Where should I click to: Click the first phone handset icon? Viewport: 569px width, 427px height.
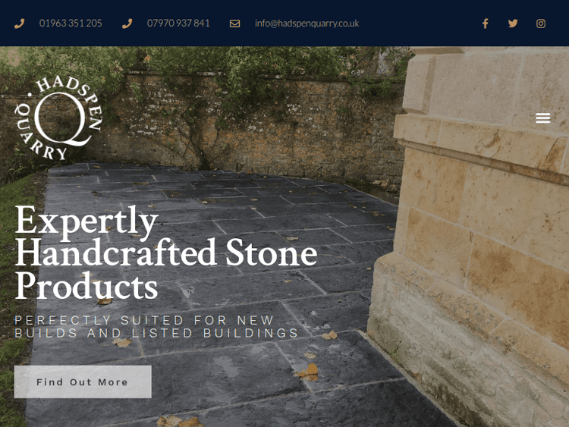19,24
